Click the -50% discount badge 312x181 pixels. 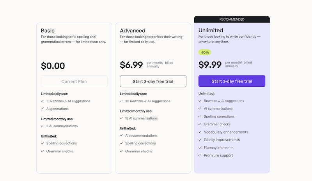point(205,52)
